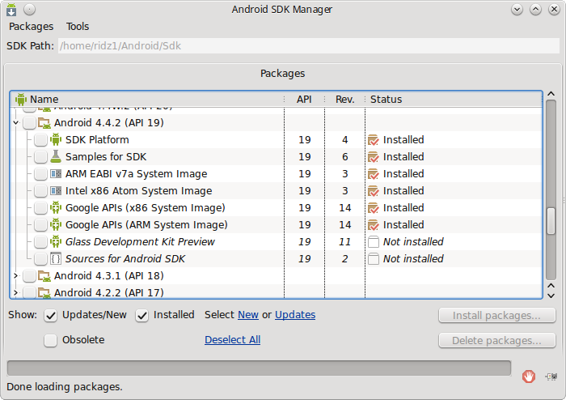Click the Sources for Android SDK icon
This screenshot has height=400, width=566.
point(56,259)
